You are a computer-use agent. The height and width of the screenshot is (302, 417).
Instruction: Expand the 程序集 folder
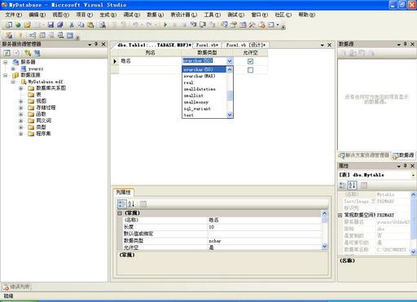(x=20, y=133)
